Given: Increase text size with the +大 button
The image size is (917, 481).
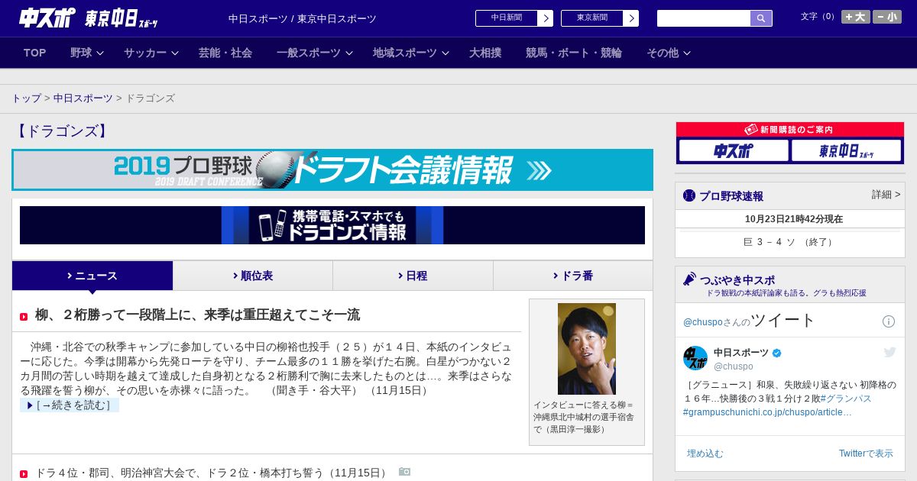Looking at the screenshot, I should pyautogui.click(x=855, y=17).
